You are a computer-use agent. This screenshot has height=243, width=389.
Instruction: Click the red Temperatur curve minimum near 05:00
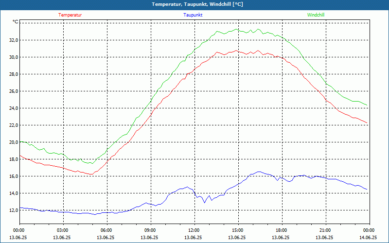point(91,174)
